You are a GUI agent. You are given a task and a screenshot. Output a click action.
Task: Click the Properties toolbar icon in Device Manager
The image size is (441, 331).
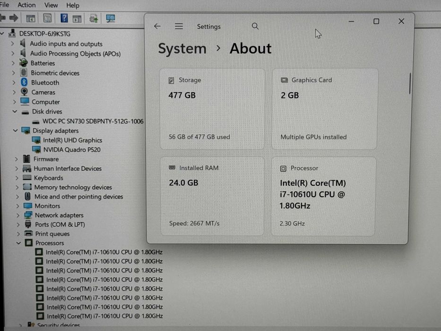click(x=47, y=18)
